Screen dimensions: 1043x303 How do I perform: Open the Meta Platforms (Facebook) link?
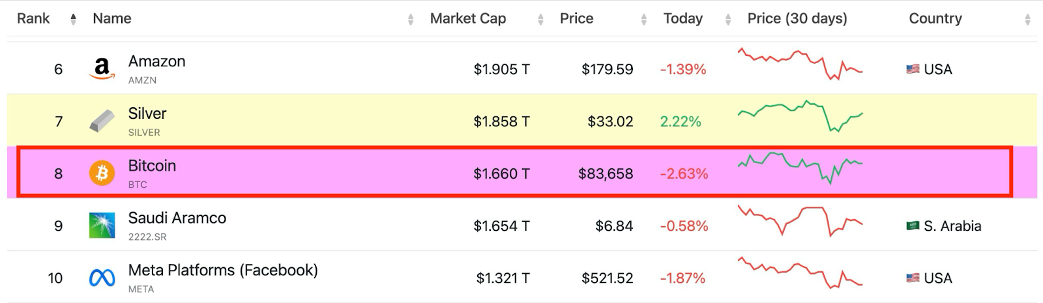(x=223, y=270)
